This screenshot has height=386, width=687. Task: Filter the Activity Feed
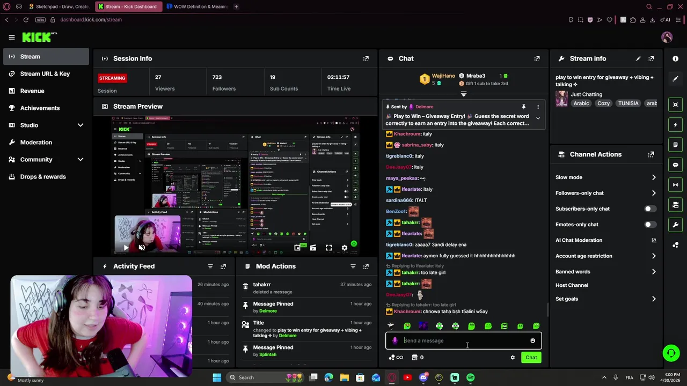click(x=210, y=266)
